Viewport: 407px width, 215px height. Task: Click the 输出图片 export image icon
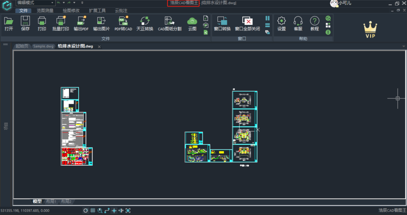pyautogui.click(x=101, y=24)
